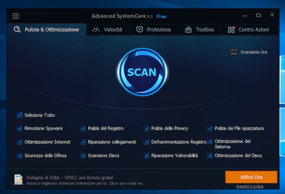Open the hamburger menu icon
This screenshot has height=194, width=285.
click(x=16, y=16)
